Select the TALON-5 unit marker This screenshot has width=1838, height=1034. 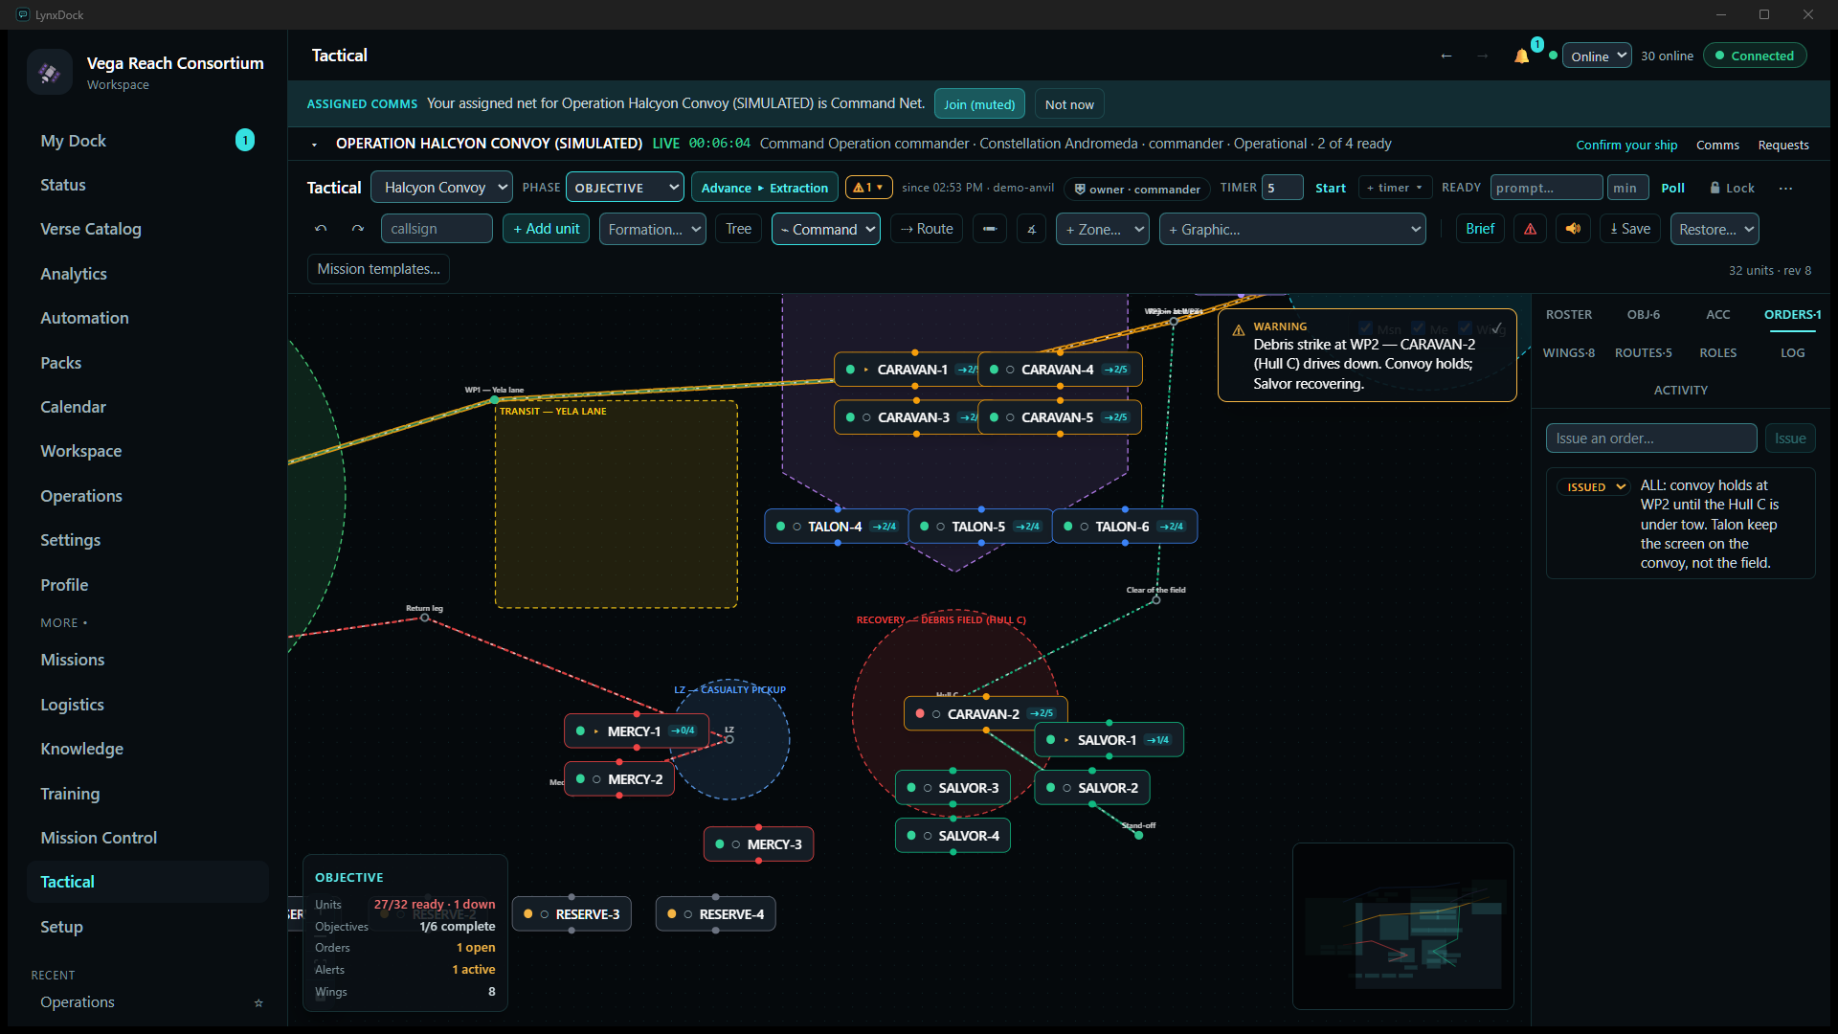coord(980,527)
